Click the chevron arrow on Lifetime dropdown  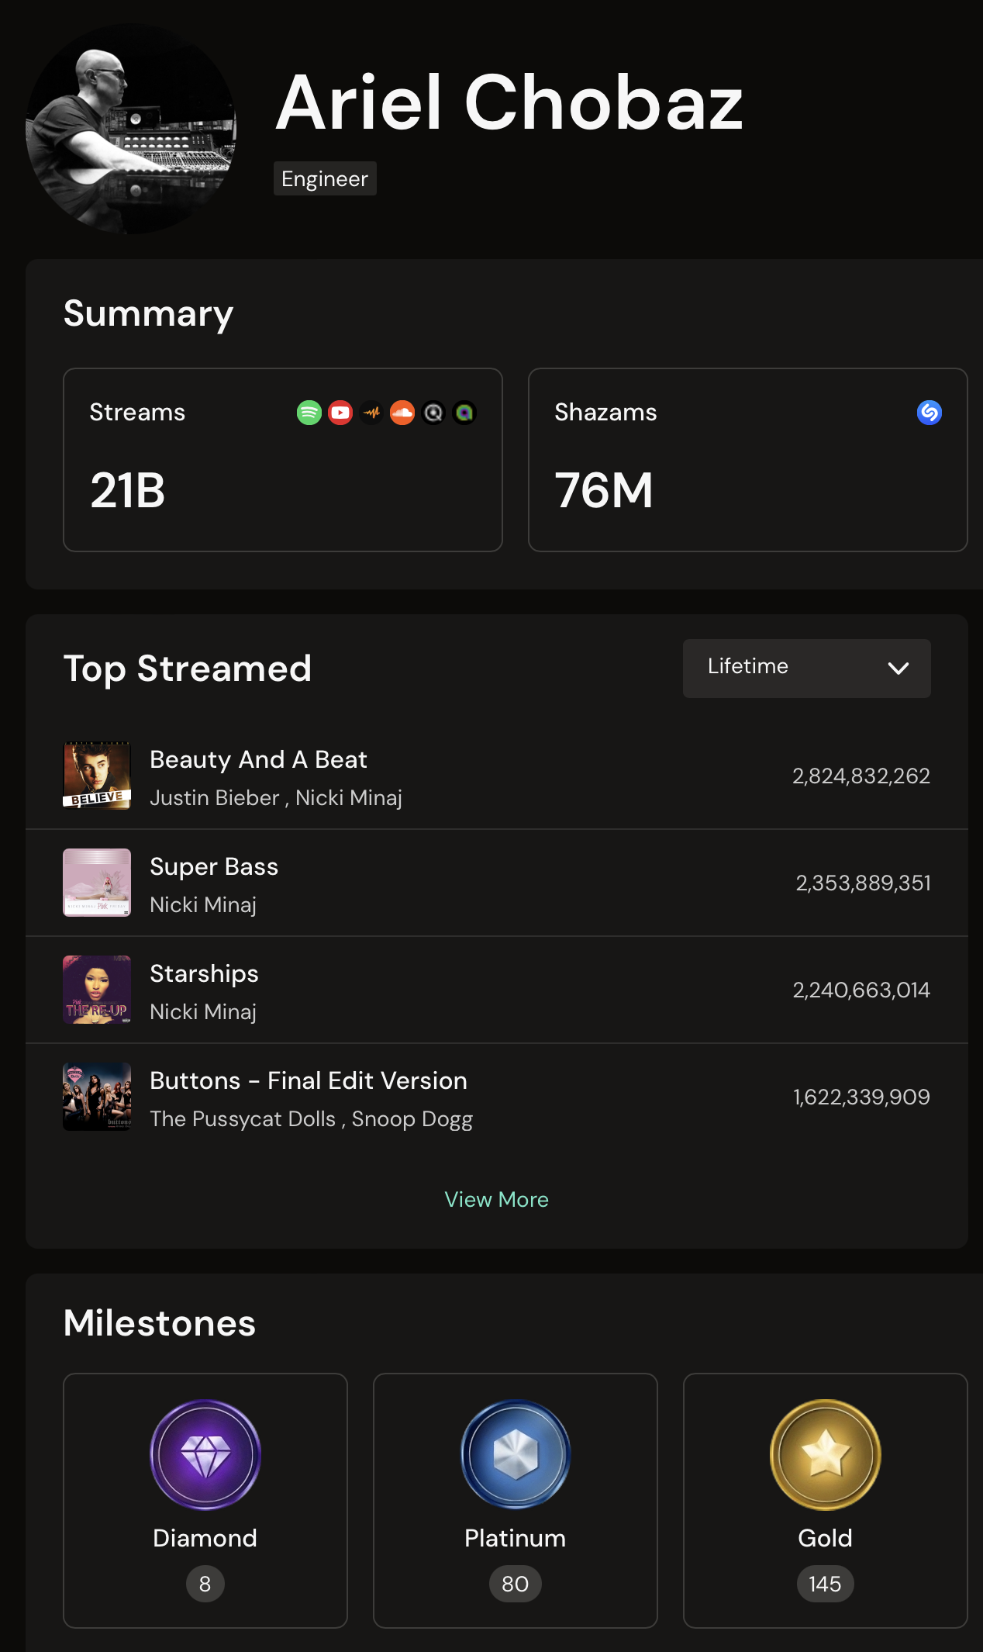(x=898, y=669)
